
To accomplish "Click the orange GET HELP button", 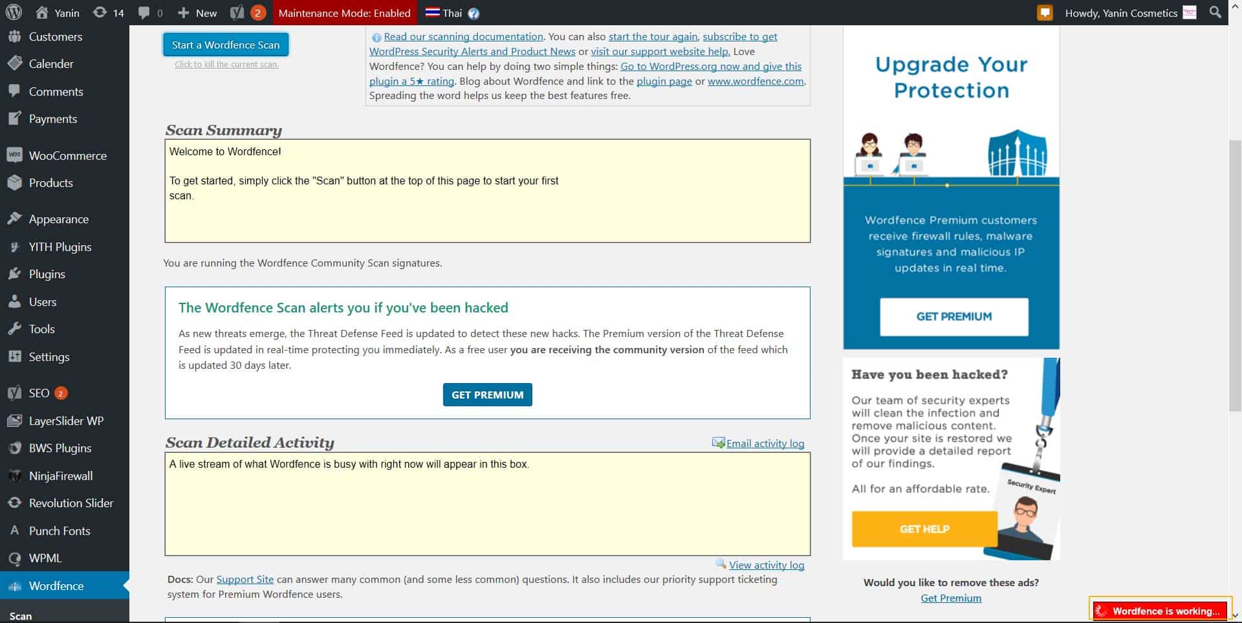I will [924, 529].
